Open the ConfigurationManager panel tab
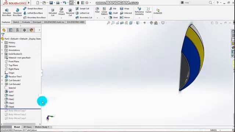235x132 pixels. (18, 30)
